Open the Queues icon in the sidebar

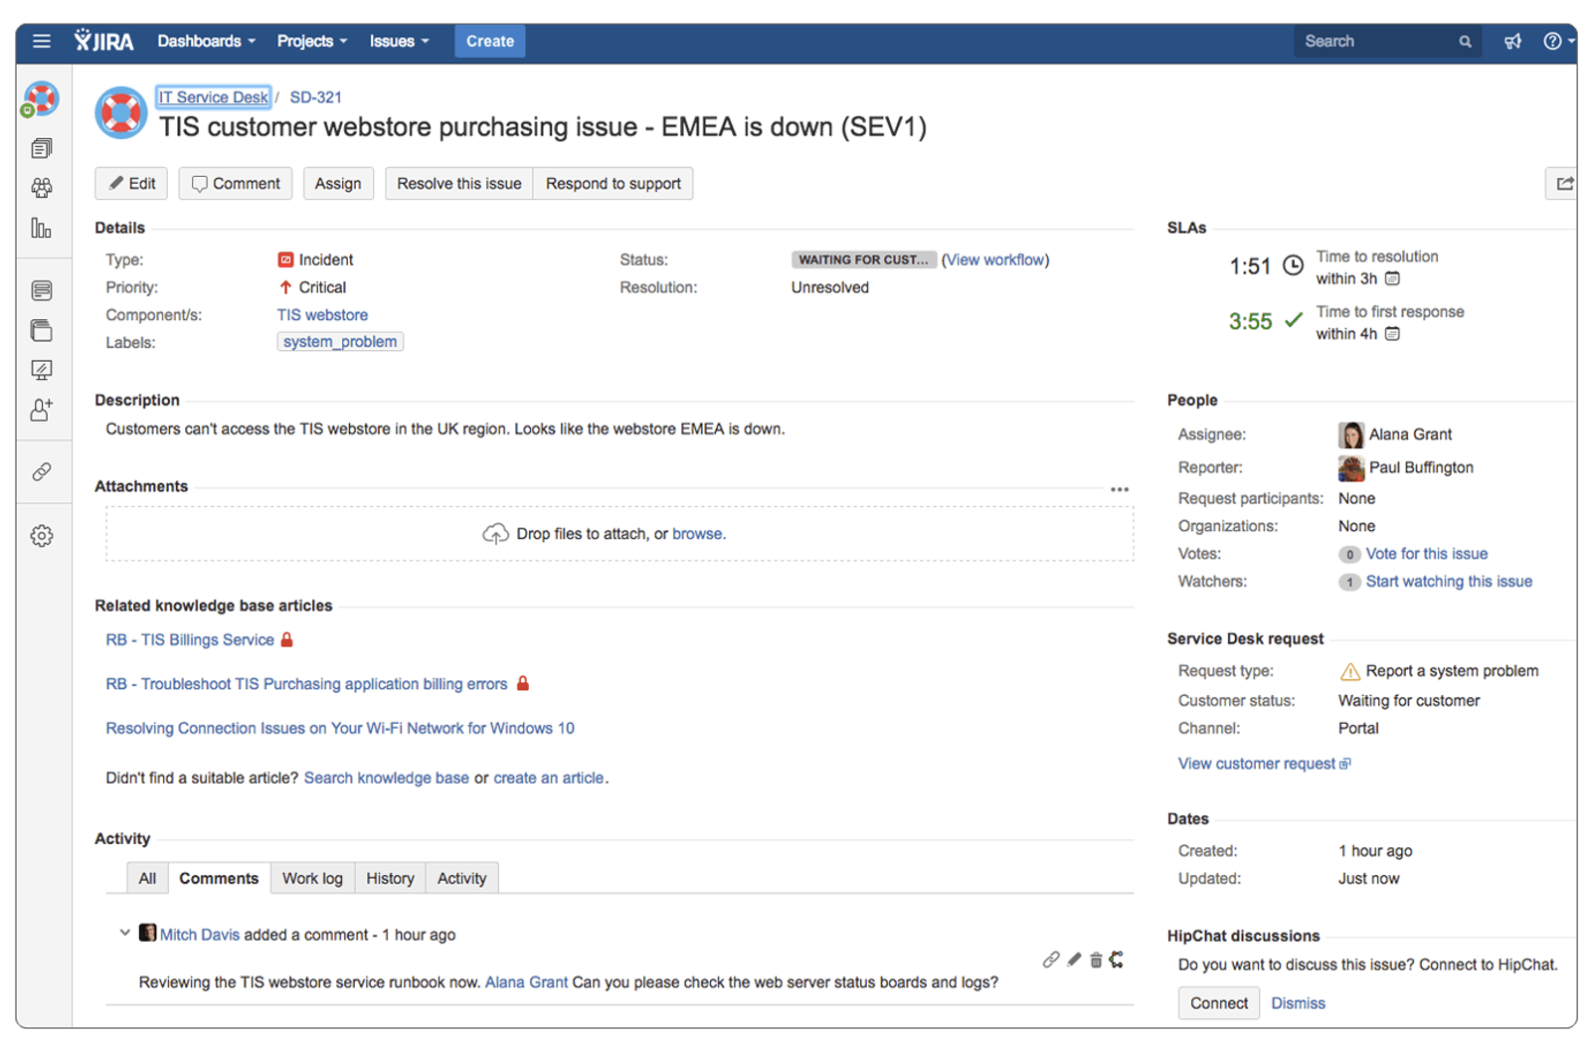(41, 148)
